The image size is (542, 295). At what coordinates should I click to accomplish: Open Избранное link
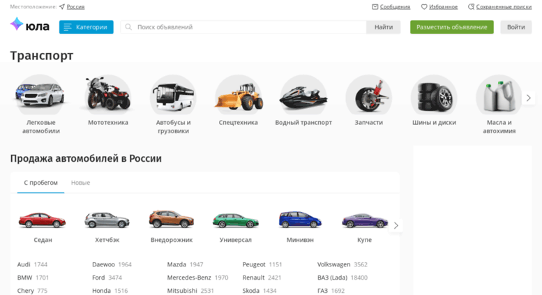pos(443,6)
